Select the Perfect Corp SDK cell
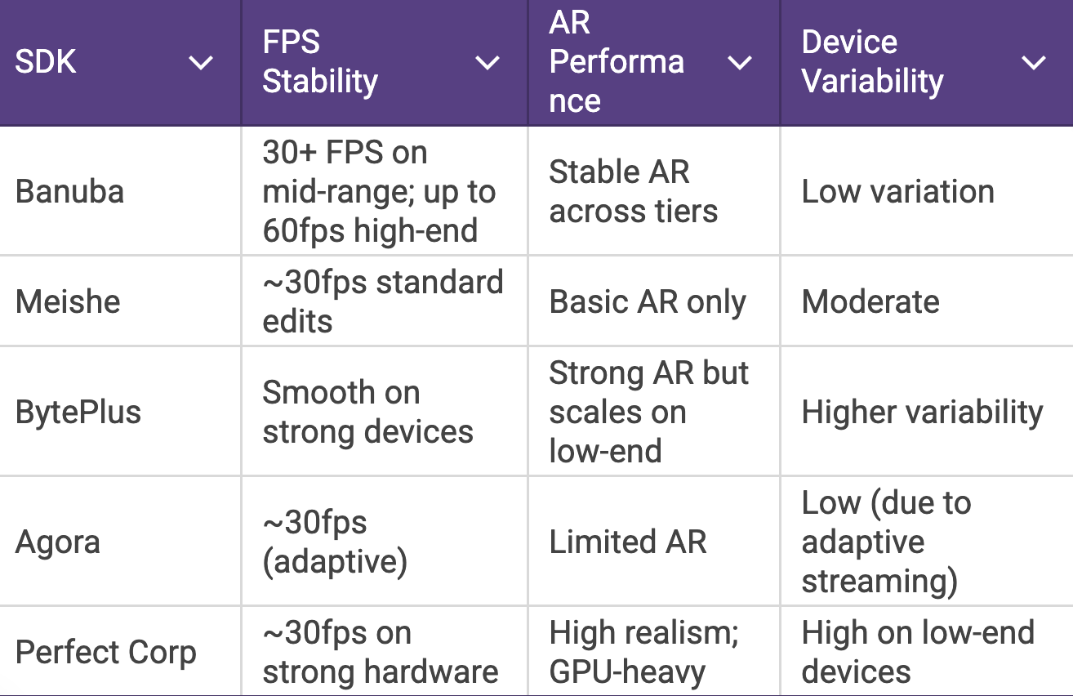Viewport: 1073px width, 696px height. 106,653
